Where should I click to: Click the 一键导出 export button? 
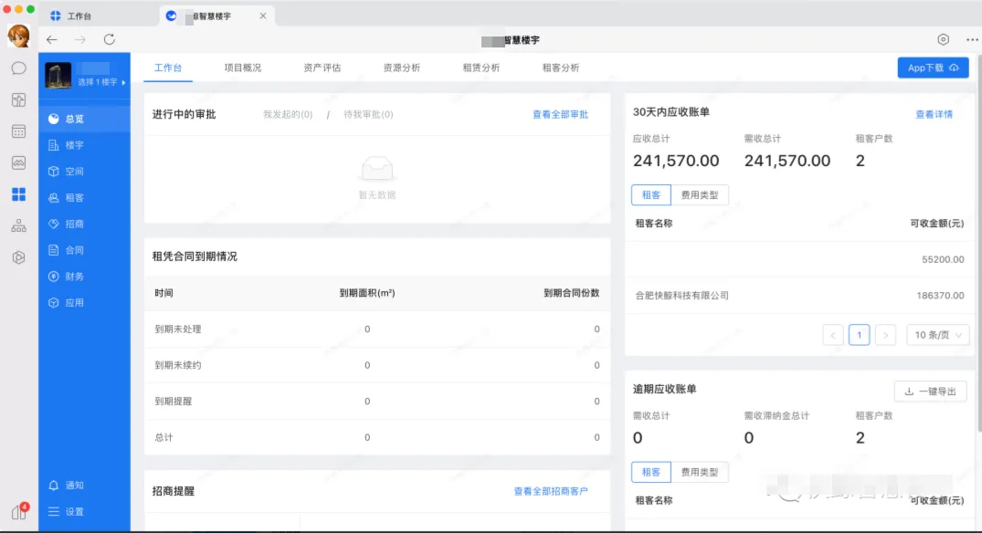pos(930,392)
